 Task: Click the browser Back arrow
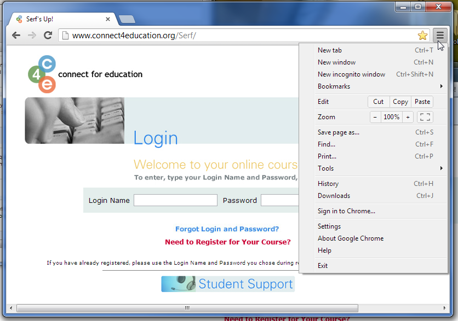16,36
